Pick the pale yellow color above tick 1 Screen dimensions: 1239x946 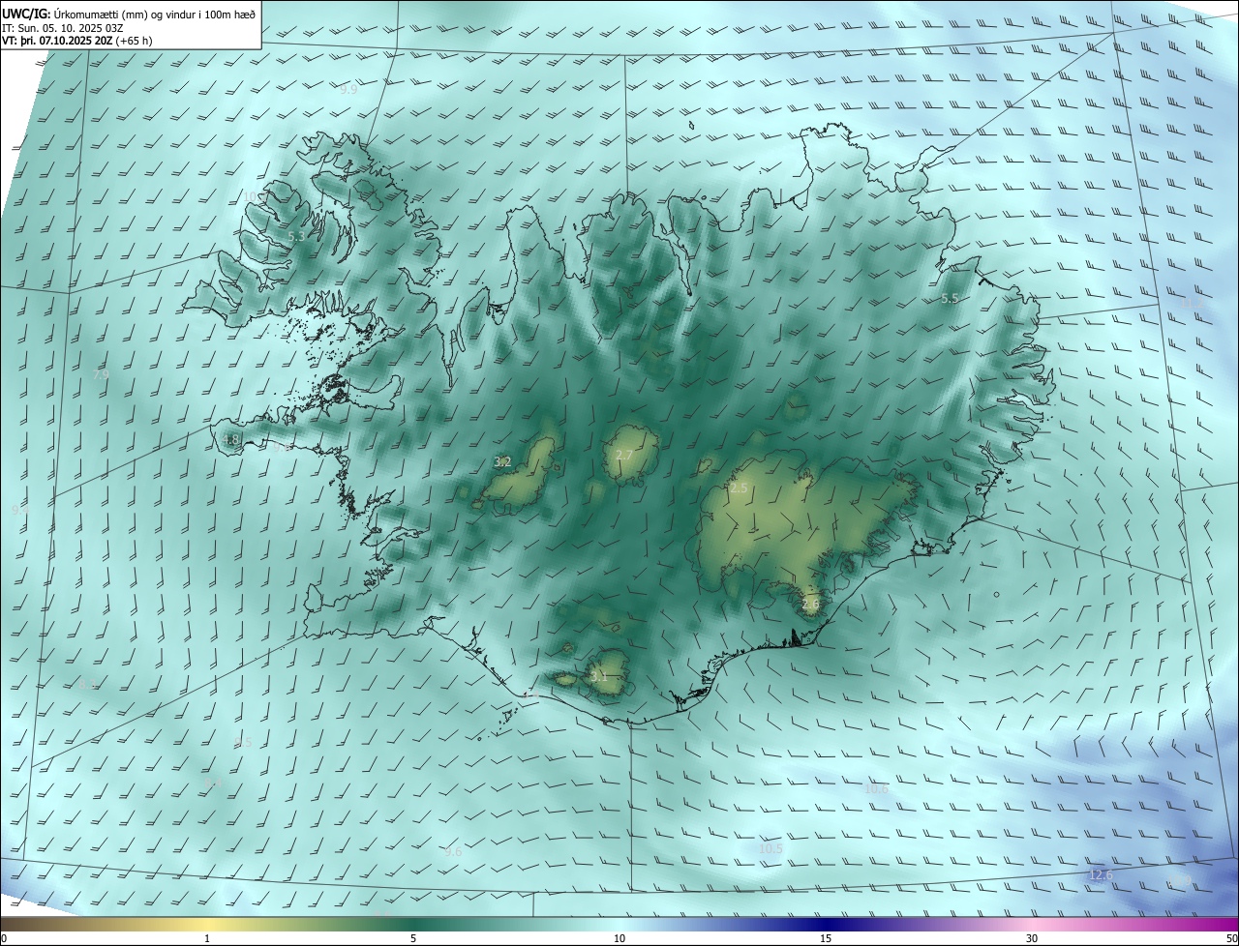(x=207, y=924)
